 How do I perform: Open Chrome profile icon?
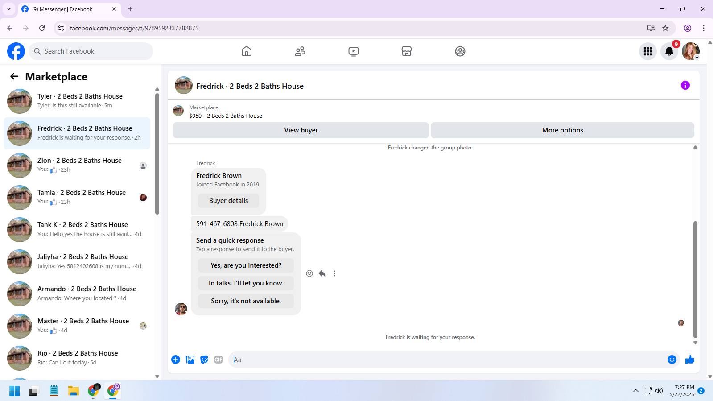[688, 28]
